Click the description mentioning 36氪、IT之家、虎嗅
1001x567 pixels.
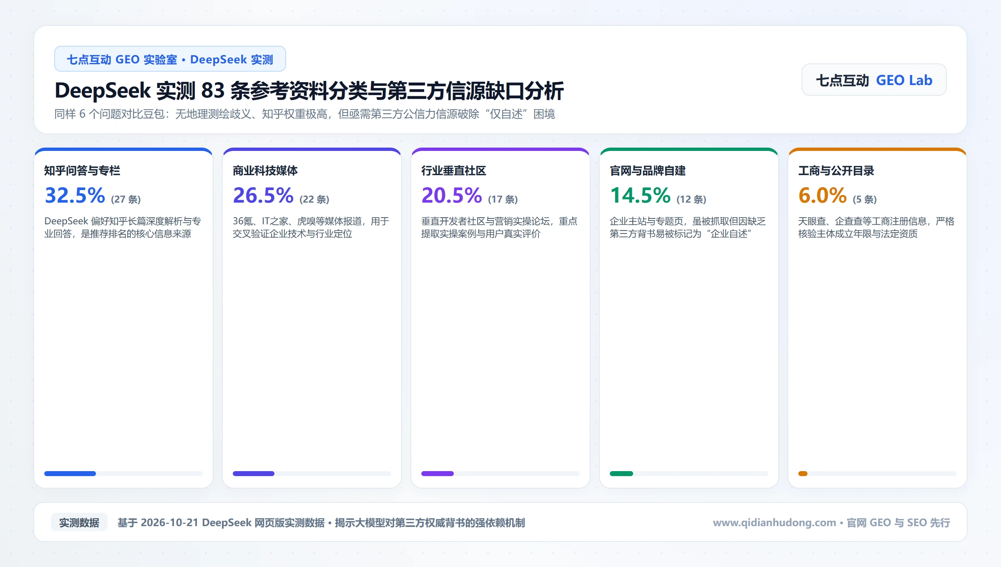click(311, 227)
